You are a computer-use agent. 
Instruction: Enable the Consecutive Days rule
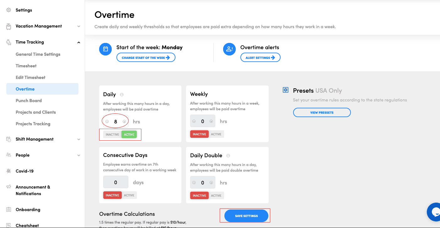(129, 195)
